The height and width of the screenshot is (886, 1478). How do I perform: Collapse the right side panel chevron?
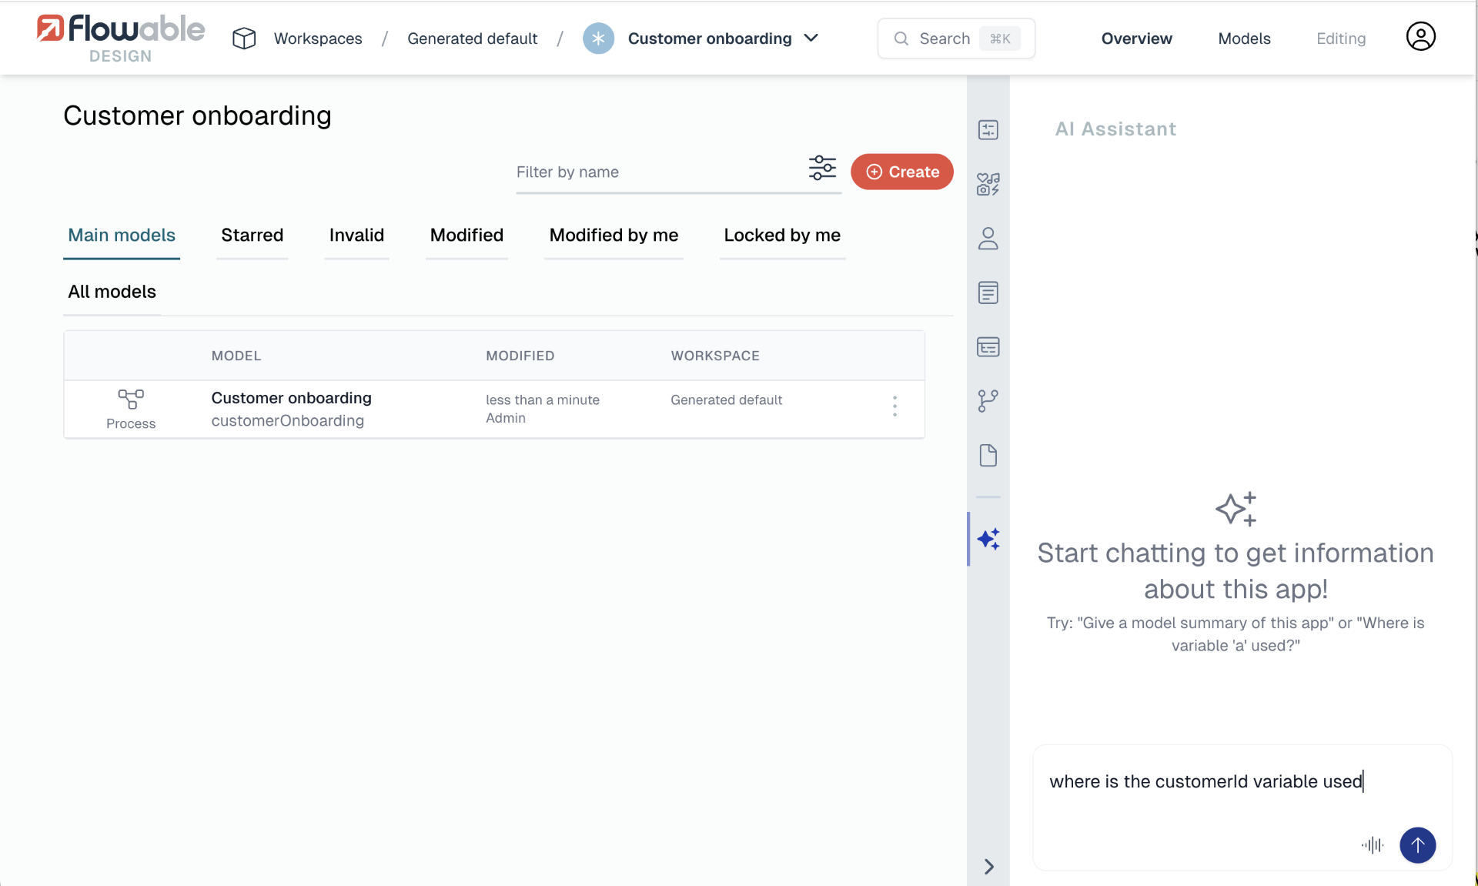coord(989,867)
